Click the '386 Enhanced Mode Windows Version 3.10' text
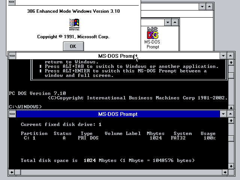240x180 pixels. point(73,11)
